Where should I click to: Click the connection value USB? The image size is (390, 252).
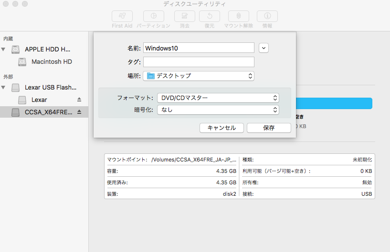pos(367,194)
